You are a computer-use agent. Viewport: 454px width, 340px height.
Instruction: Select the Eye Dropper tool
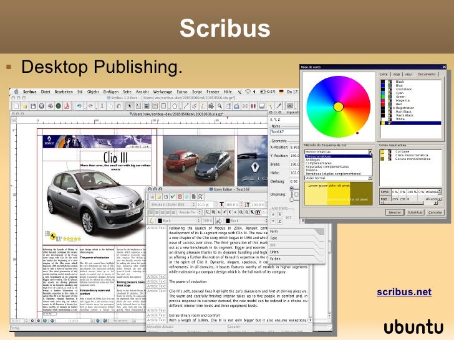[279, 106]
